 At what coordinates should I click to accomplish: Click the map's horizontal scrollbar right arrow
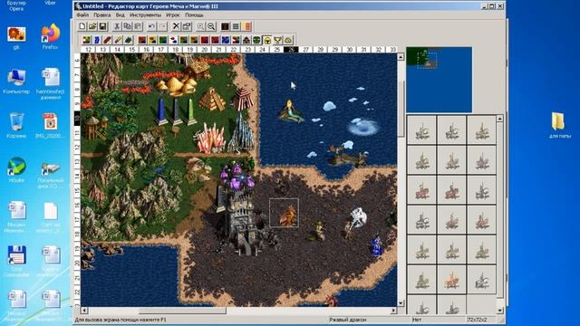coord(393,311)
